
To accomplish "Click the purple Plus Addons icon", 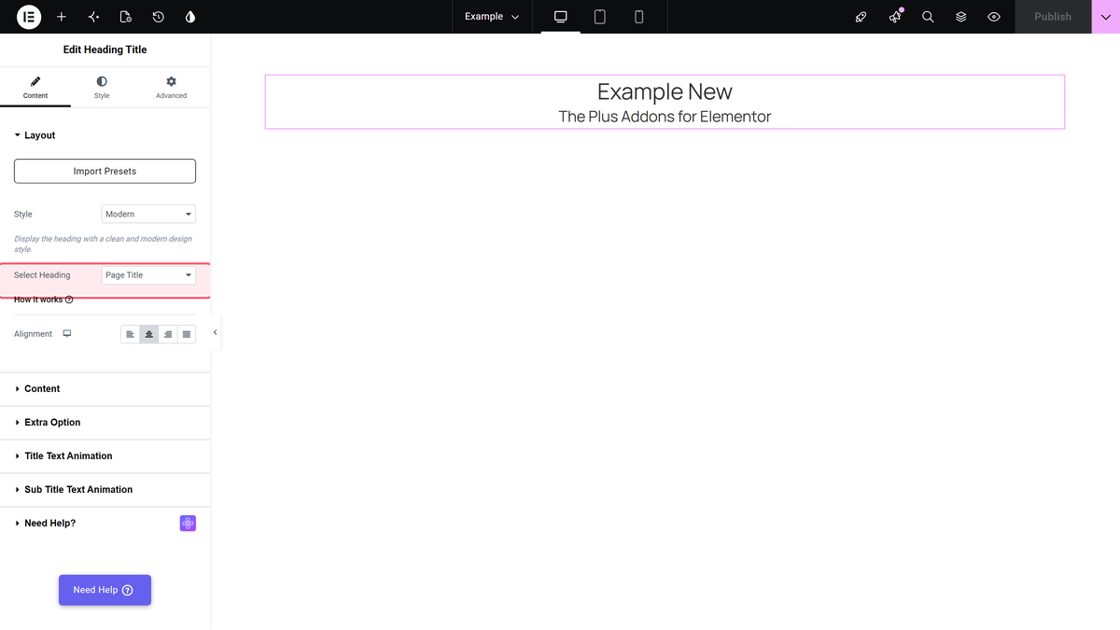I will (x=188, y=524).
